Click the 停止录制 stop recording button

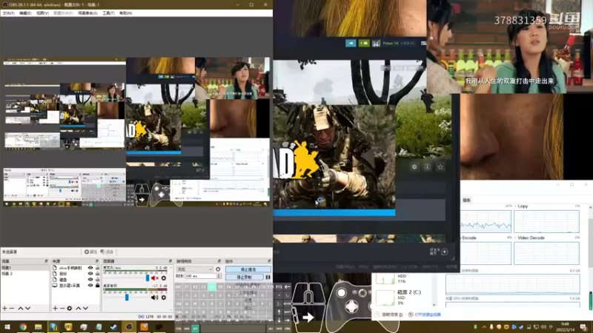[x=245, y=277]
